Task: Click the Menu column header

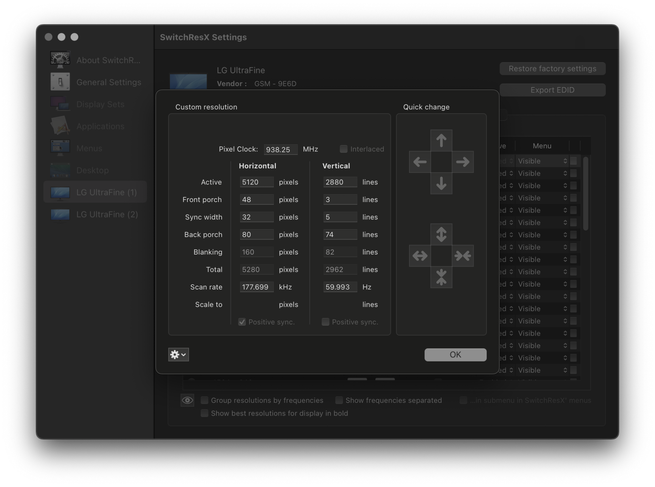Action: [x=542, y=146]
